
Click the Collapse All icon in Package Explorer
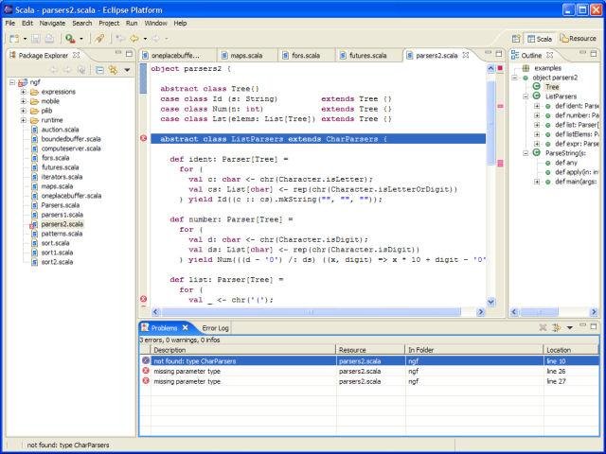[x=98, y=70]
